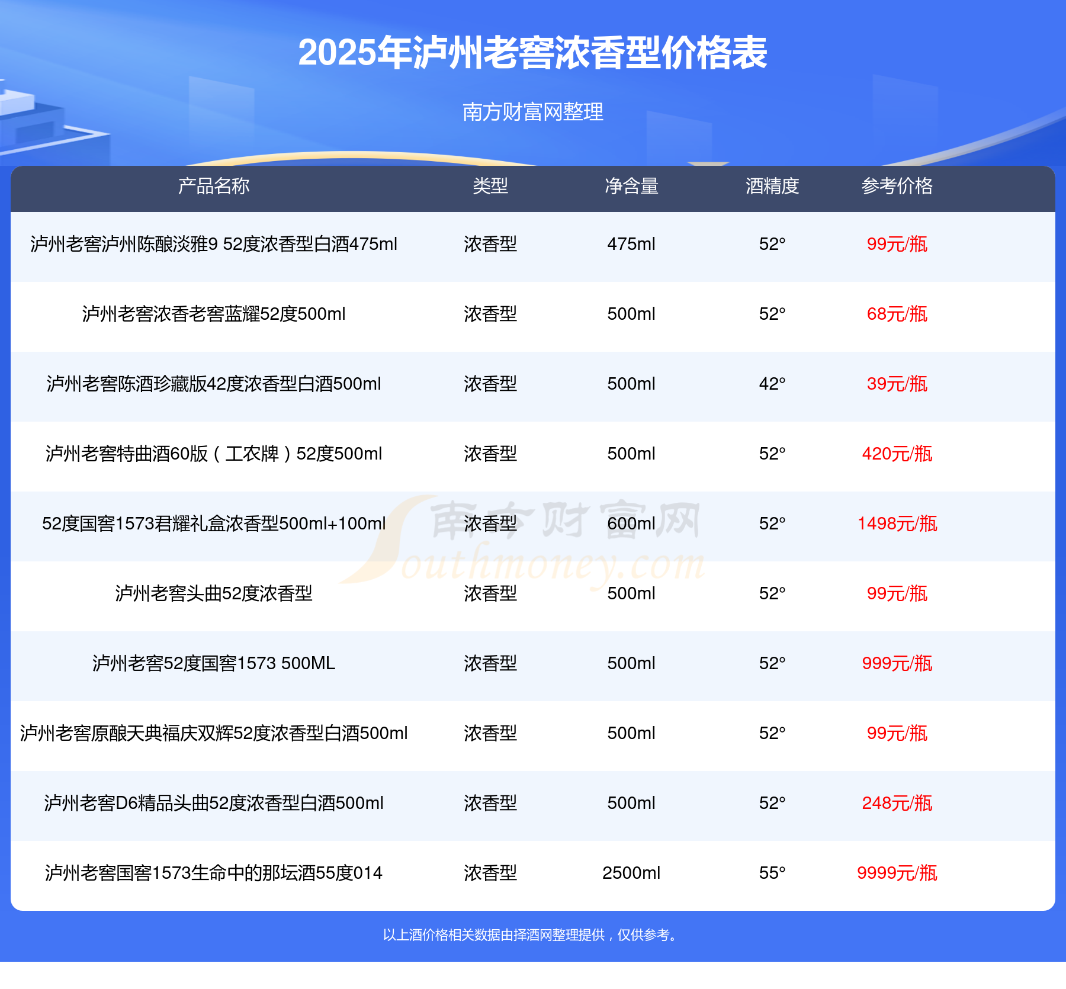Click the 420元/瓶 price

897,454
